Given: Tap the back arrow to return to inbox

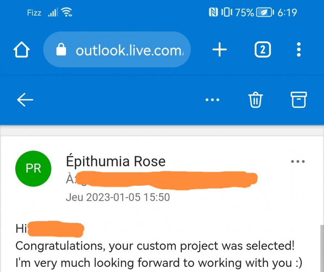Looking at the screenshot, I should click(25, 100).
